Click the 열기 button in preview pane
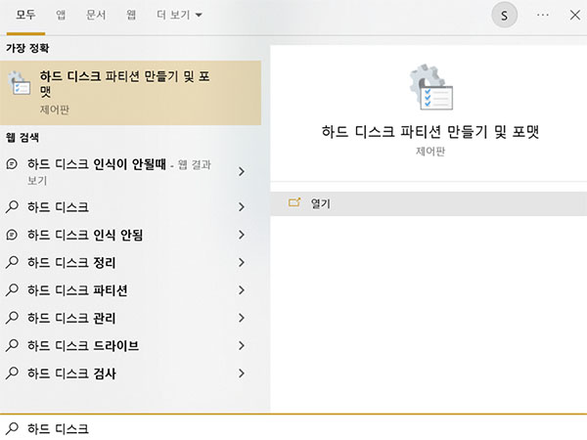This screenshot has width=587, height=440. point(429,203)
